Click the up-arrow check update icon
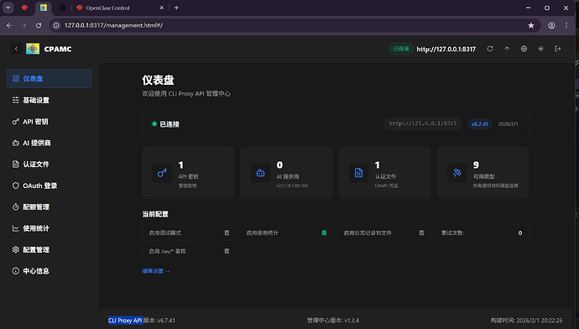The height and width of the screenshot is (329, 579). 507,49
